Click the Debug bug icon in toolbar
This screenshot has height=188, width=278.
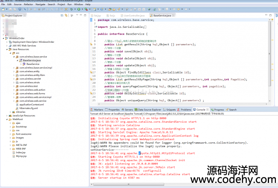coord(71,9)
